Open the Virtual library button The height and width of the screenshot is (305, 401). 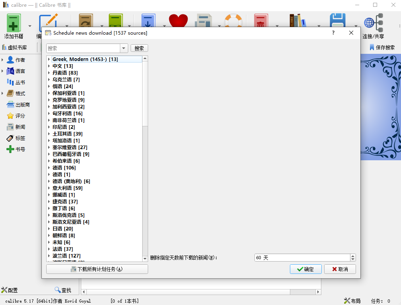coord(15,47)
